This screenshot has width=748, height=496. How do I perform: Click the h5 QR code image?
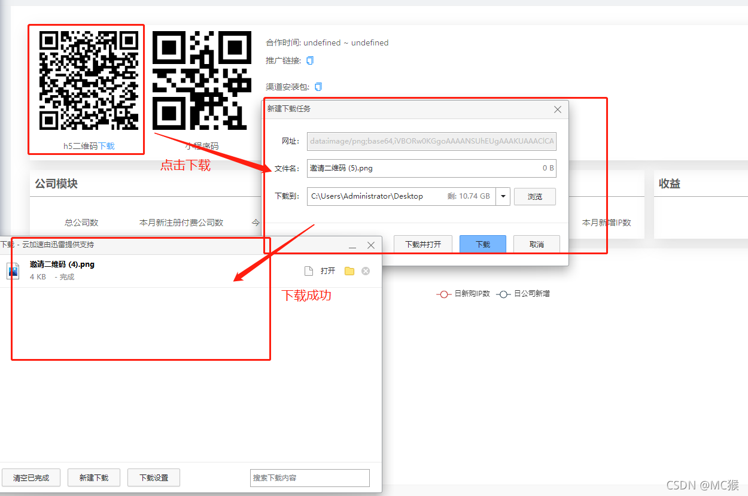point(89,81)
